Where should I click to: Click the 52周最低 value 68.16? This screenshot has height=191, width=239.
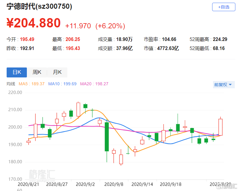pos(219,49)
